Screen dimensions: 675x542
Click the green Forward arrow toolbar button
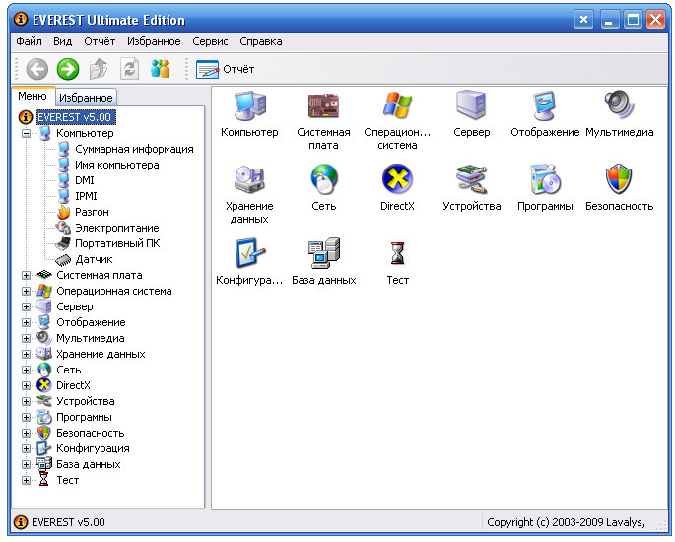pos(68,69)
